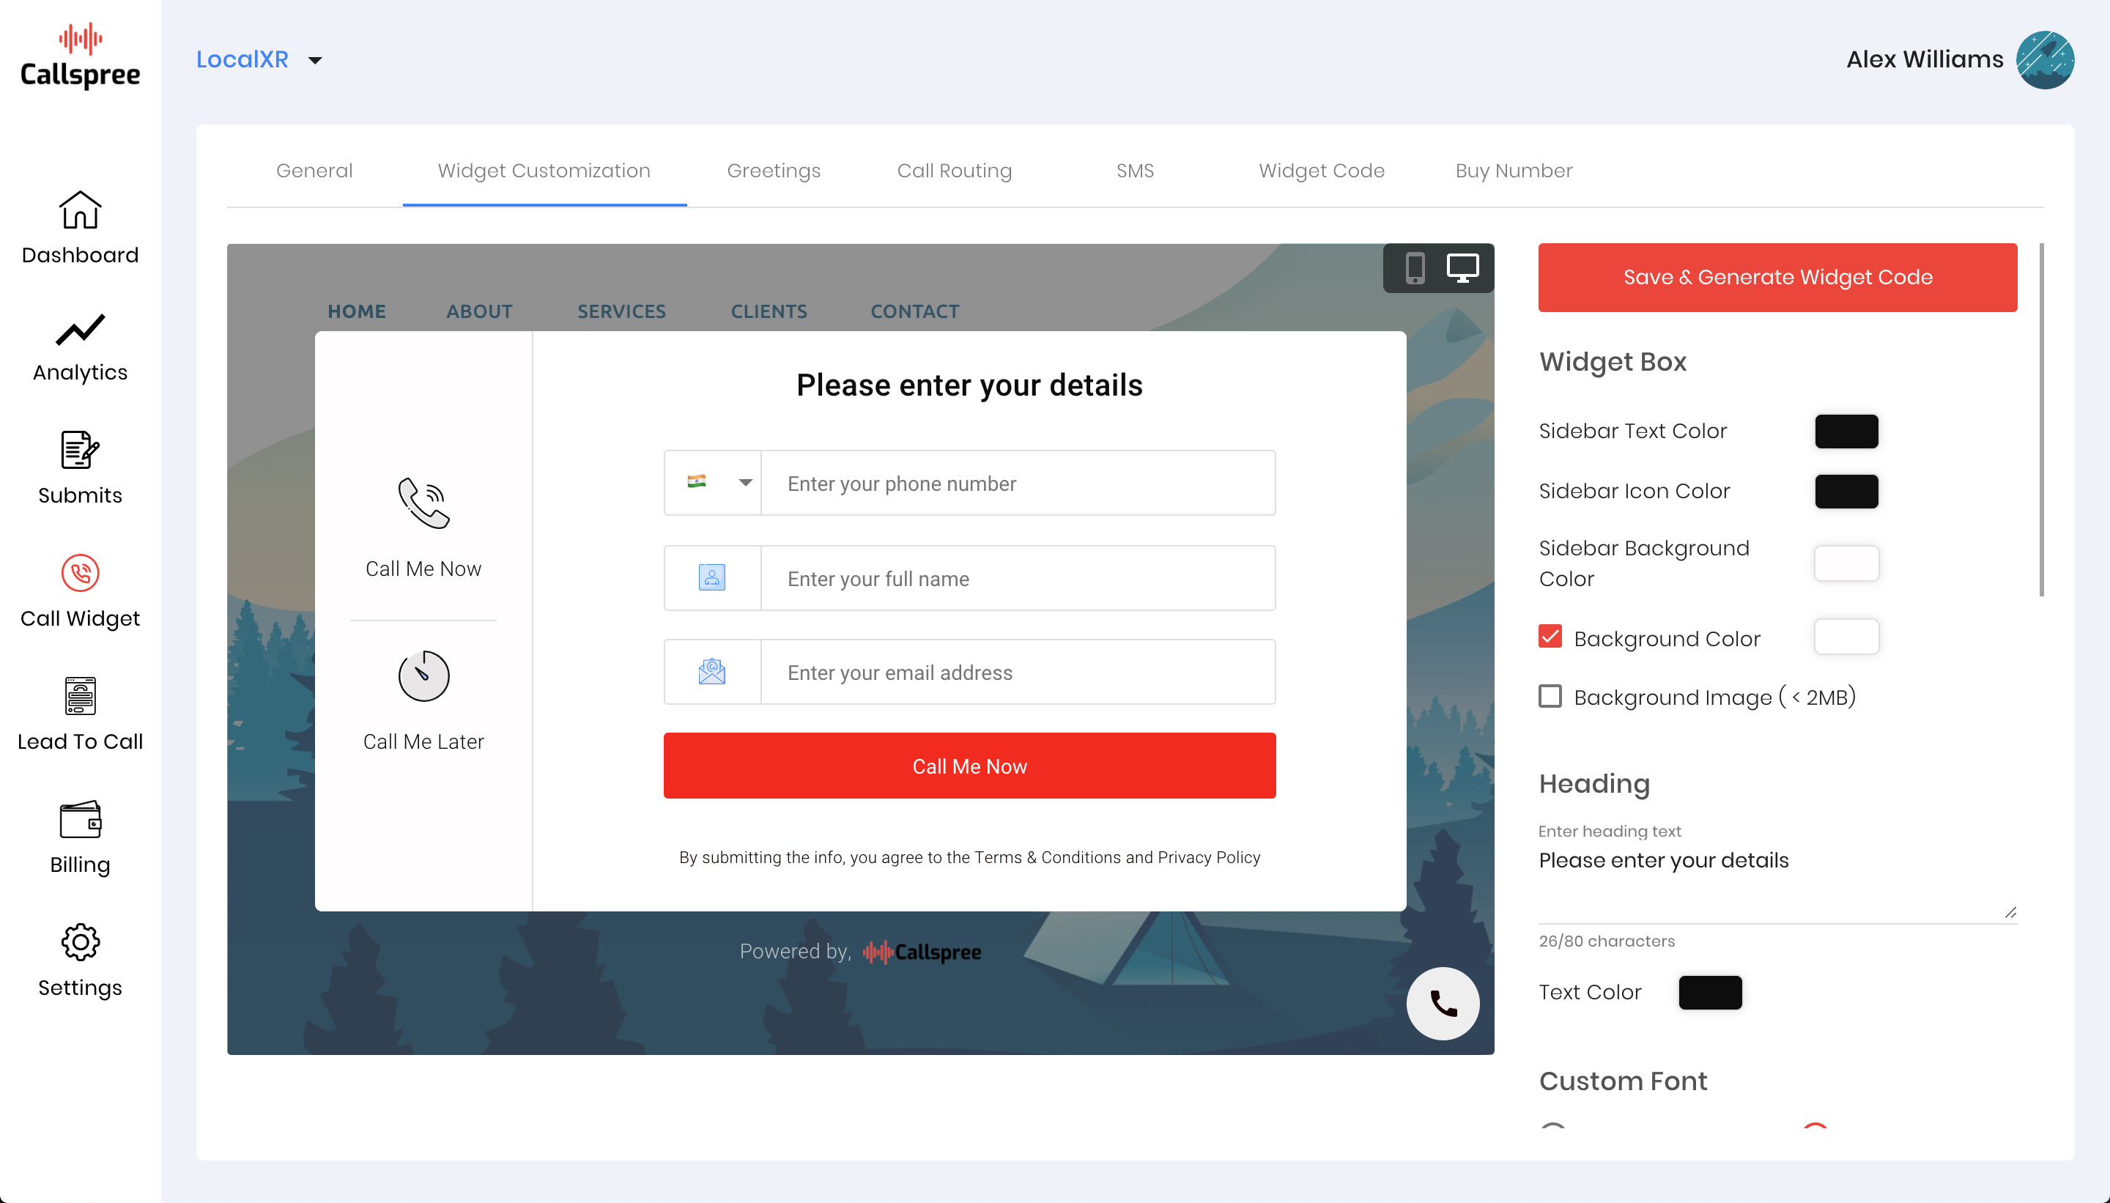Open the Buy Number tab
The height and width of the screenshot is (1203, 2110).
click(x=1514, y=170)
